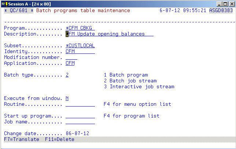Click the Batch type value field
This screenshot has height=149, width=236.
pos(67,75)
